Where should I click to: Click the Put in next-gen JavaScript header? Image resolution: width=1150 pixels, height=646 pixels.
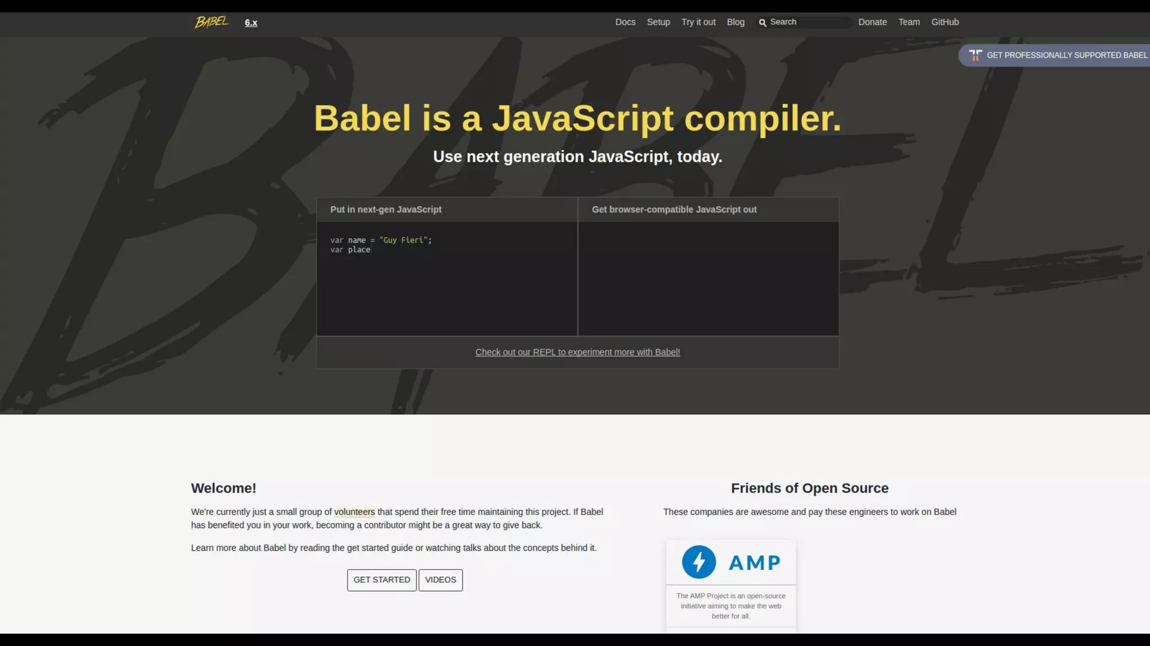[x=386, y=210]
